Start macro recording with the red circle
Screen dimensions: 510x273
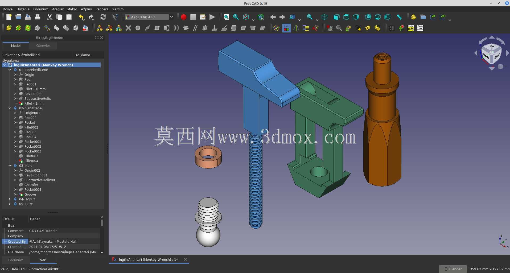pyautogui.click(x=184, y=17)
